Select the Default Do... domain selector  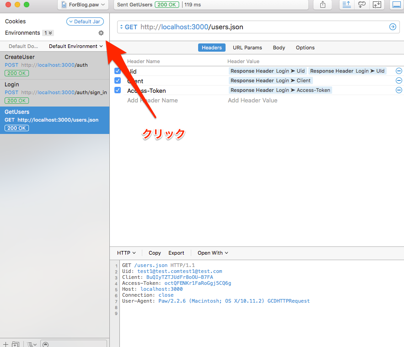click(x=23, y=46)
